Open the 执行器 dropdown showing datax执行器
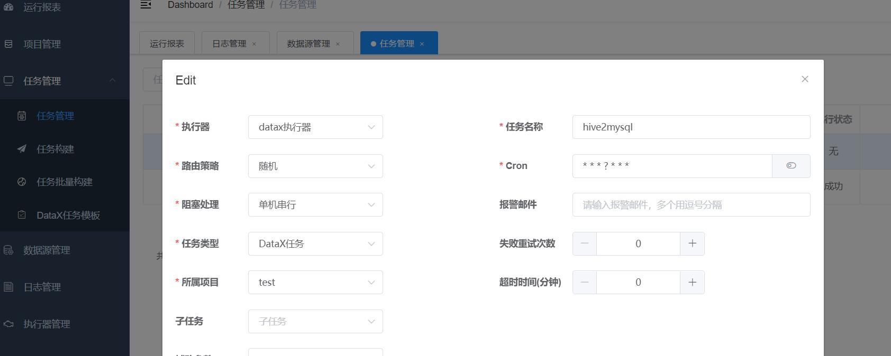The image size is (891, 356). click(315, 127)
